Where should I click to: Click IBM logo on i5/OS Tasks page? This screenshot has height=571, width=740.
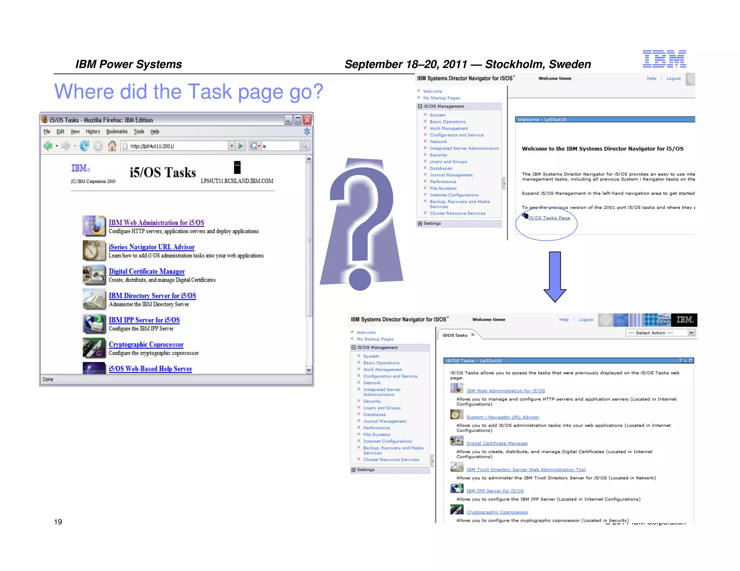pyautogui.click(x=81, y=168)
